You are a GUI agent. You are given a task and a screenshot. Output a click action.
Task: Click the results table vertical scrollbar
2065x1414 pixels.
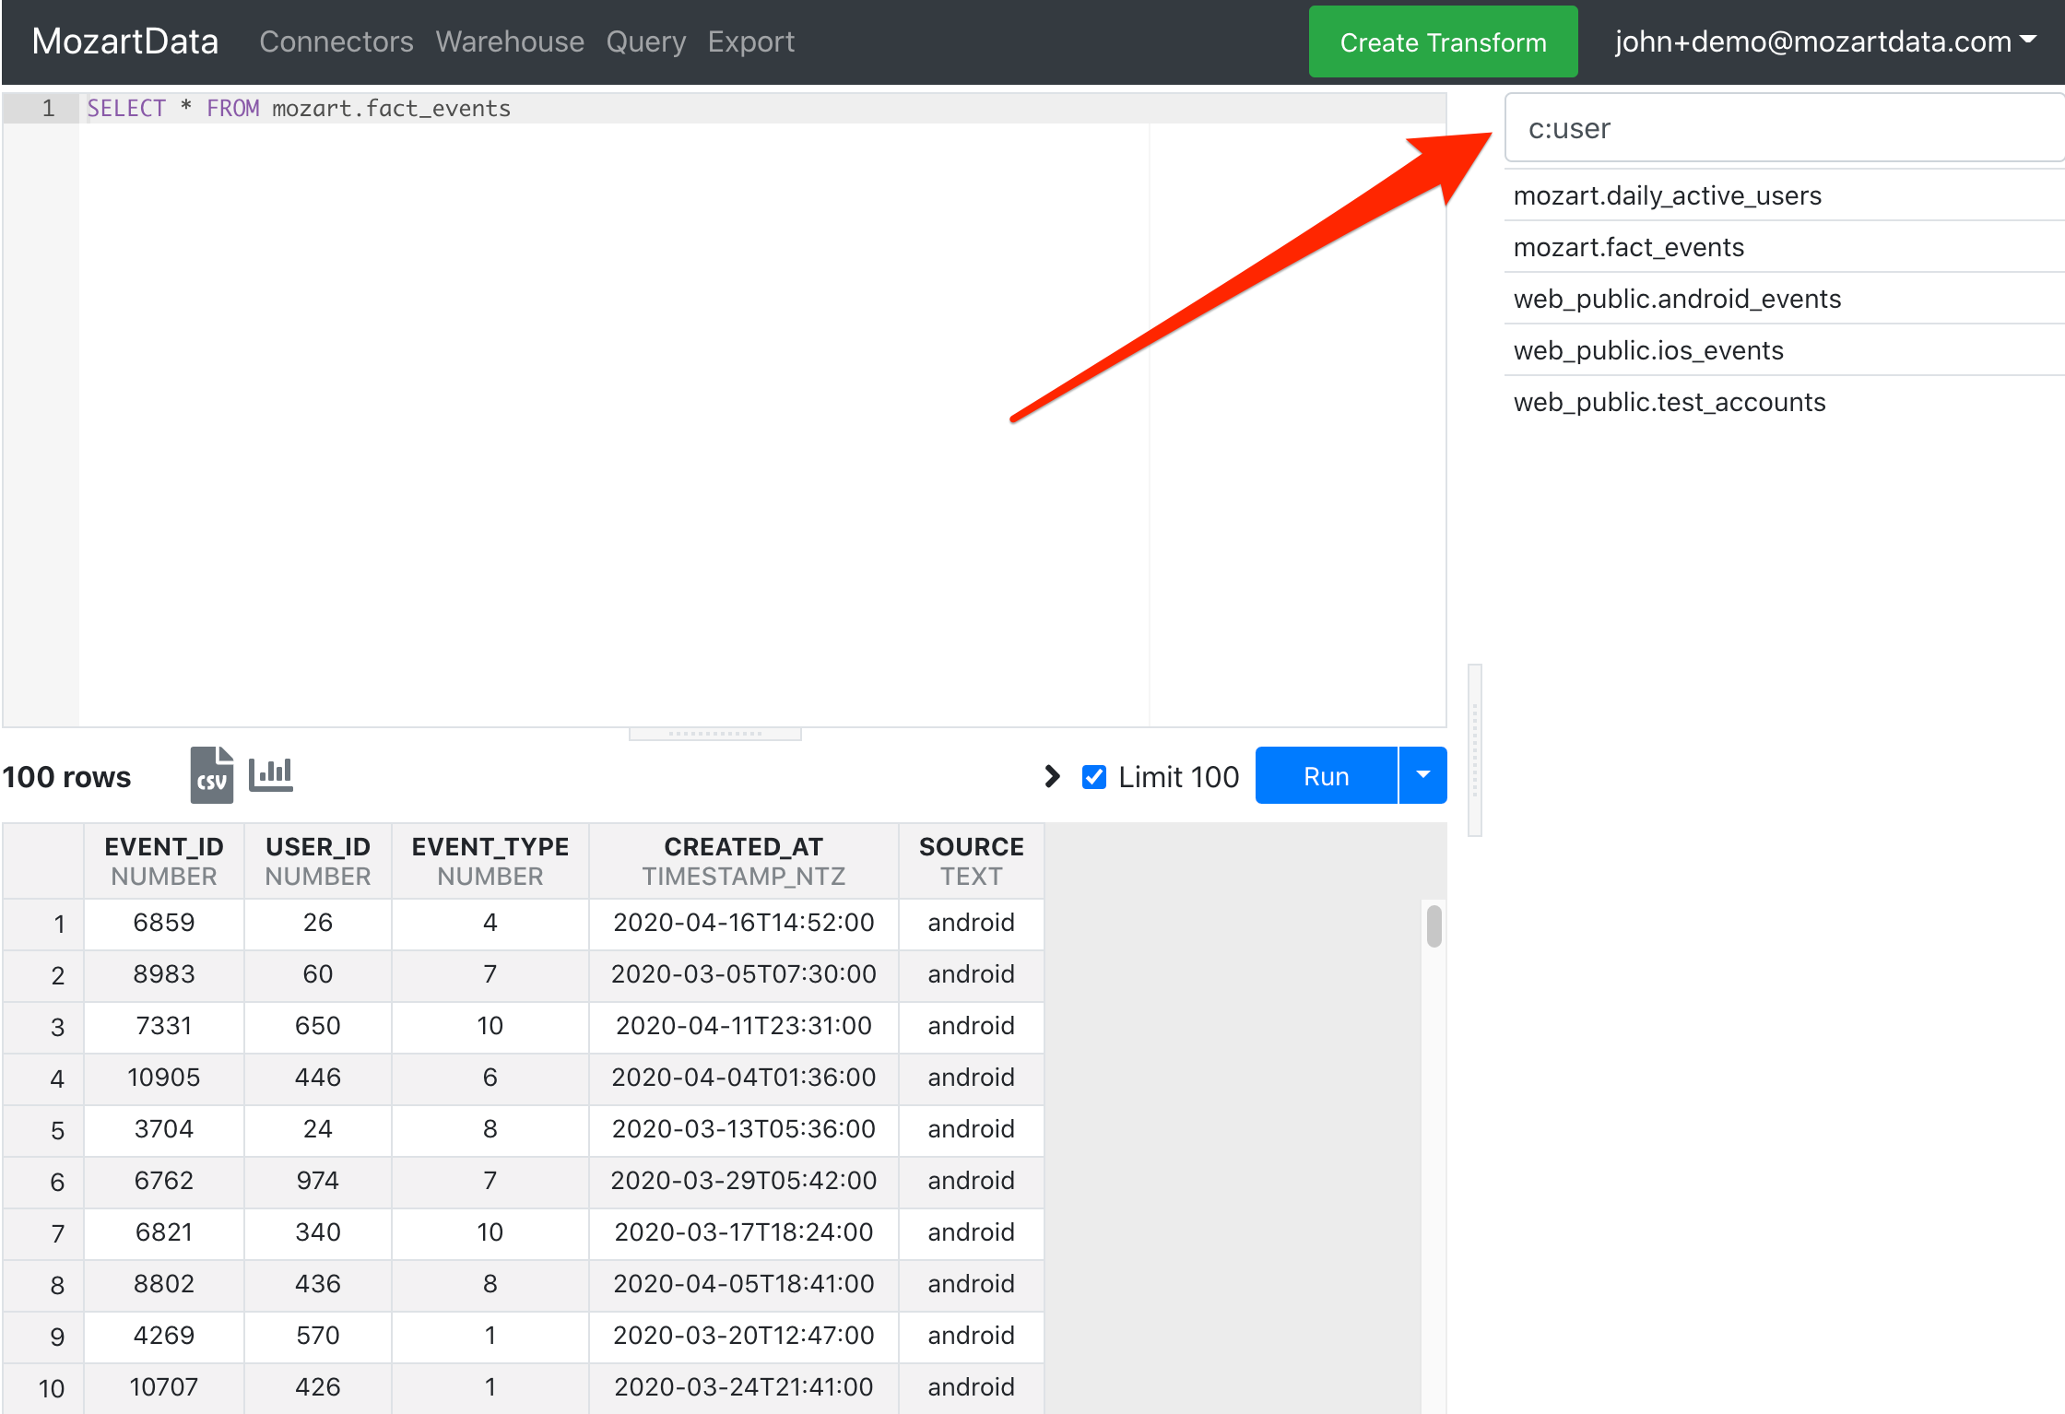(x=1434, y=926)
